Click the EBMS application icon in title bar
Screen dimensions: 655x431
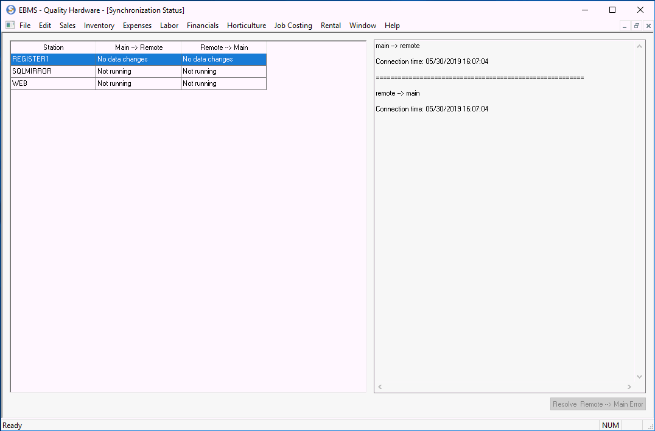(x=10, y=10)
